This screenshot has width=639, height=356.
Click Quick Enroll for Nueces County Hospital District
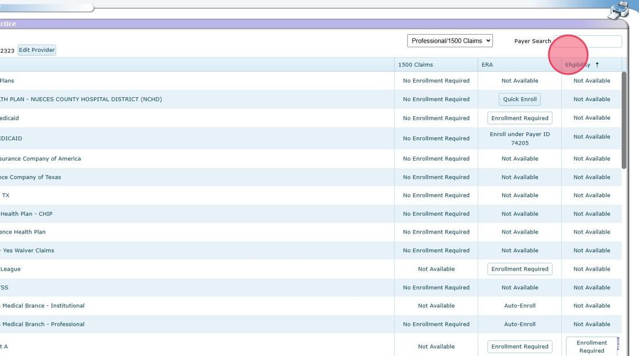[520, 99]
